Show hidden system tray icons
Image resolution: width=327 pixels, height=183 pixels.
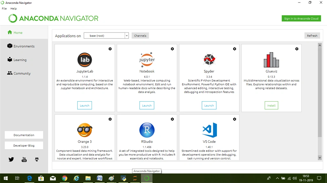277,178
